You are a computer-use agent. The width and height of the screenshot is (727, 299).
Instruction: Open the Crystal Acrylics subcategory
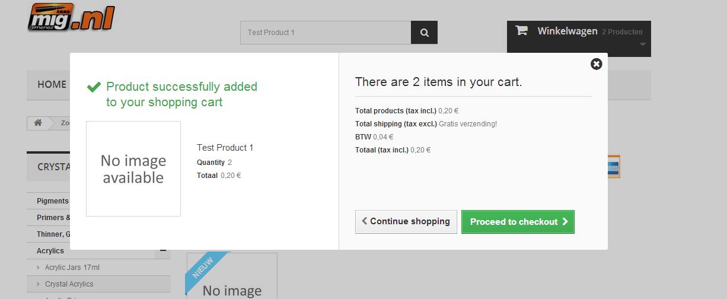[x=69, y=284]
